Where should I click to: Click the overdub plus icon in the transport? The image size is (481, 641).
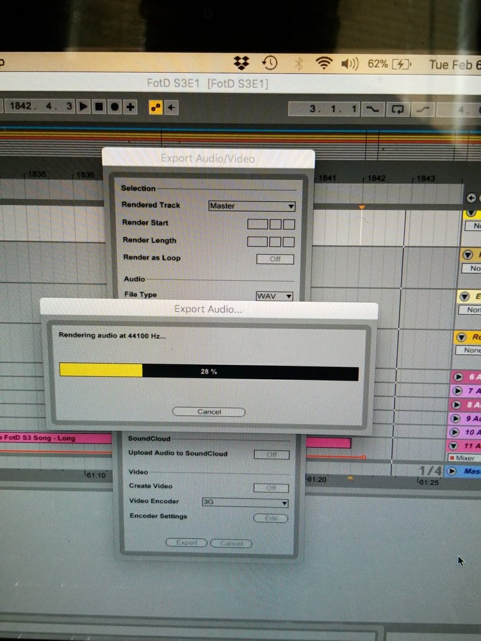pos(129,107)
